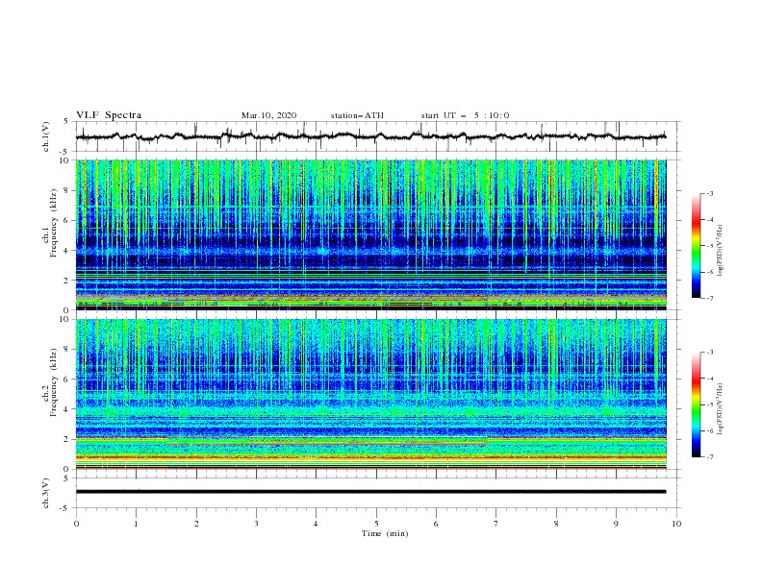Select the date text "Mar.10, 2020"

point(268,115)
